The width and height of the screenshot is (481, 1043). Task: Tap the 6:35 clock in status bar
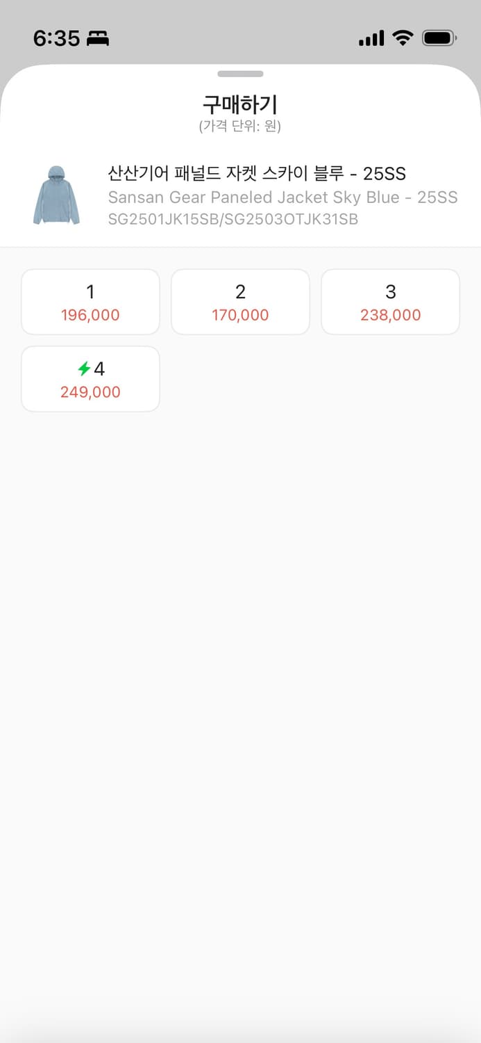(x=56, y=38)
